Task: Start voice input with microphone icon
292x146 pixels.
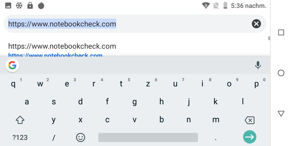Action: [x=258, y=65]
